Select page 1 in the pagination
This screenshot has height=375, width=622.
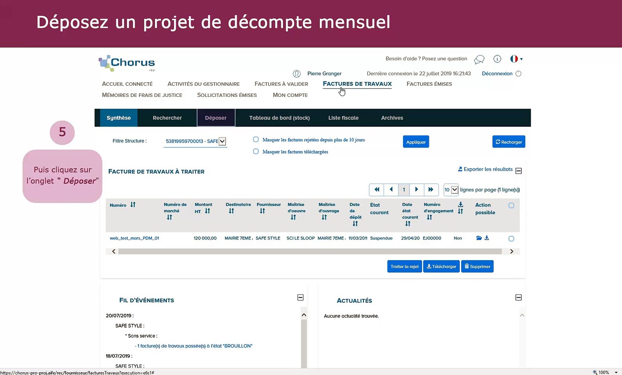tap(404, 190)
